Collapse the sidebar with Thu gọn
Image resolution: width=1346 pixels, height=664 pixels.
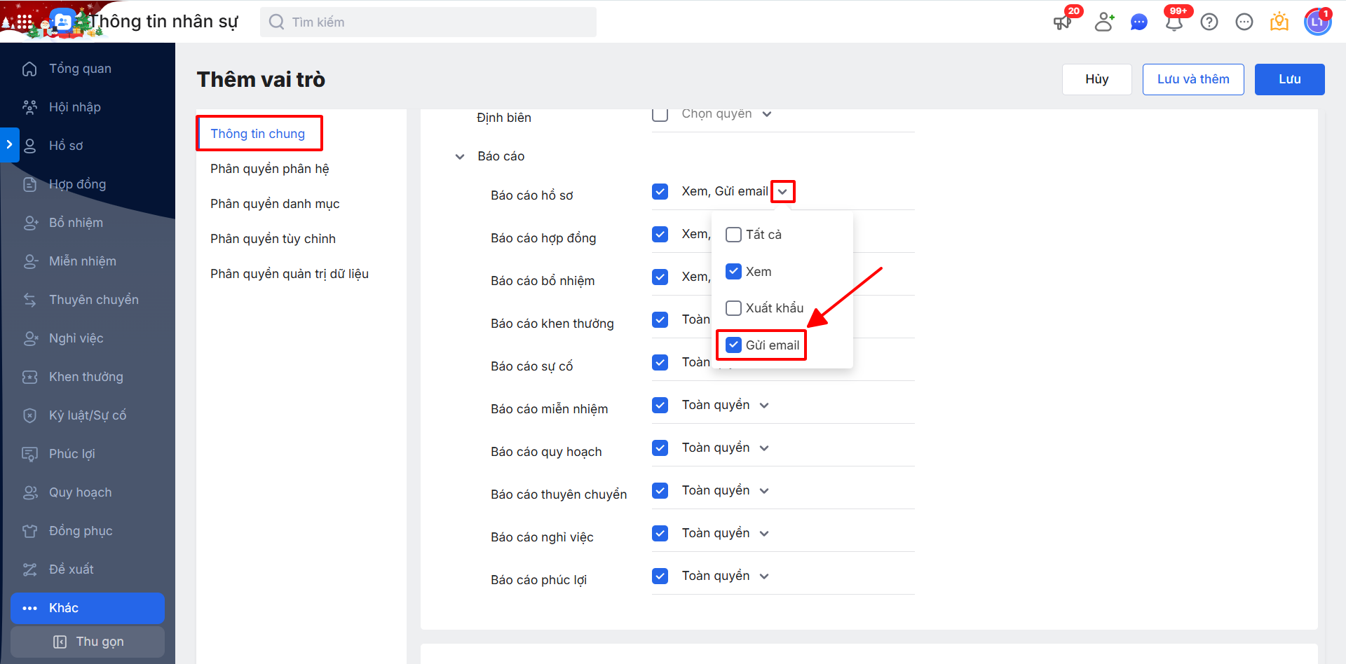(88, 642)
